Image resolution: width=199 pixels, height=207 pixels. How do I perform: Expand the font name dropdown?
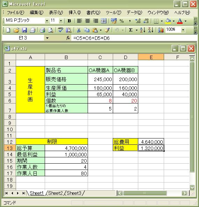pos(47,21)
